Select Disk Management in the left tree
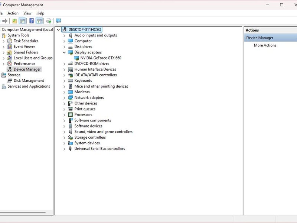Viewport: 297px width, 223px height. [29, 81]
